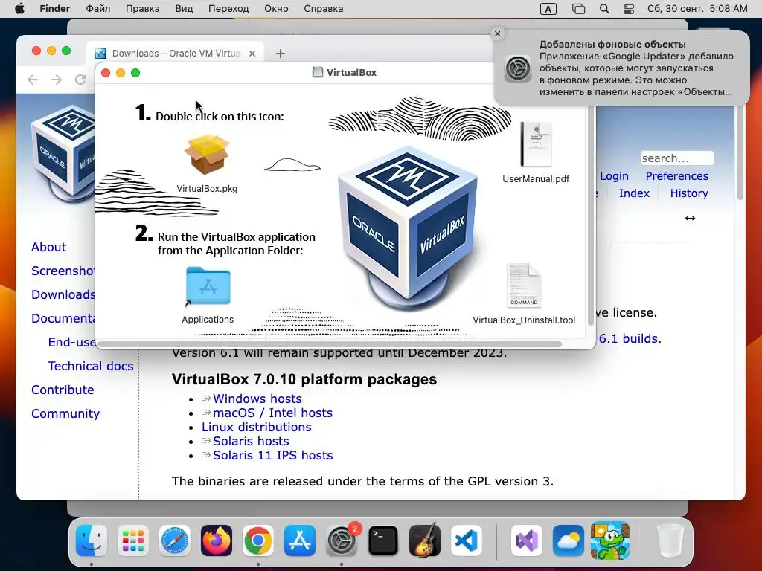Screen dimensions: 762x571
Task: Go forward in the Chrome browser
Action: (x=57, y=79)
